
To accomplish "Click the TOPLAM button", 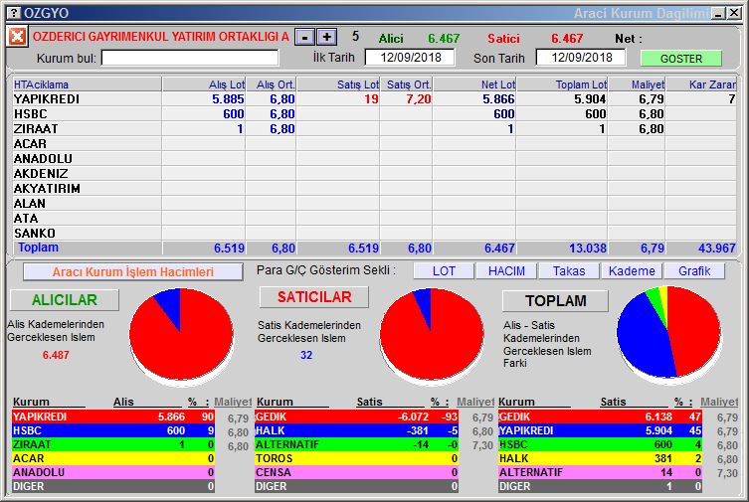I will 556,300.
